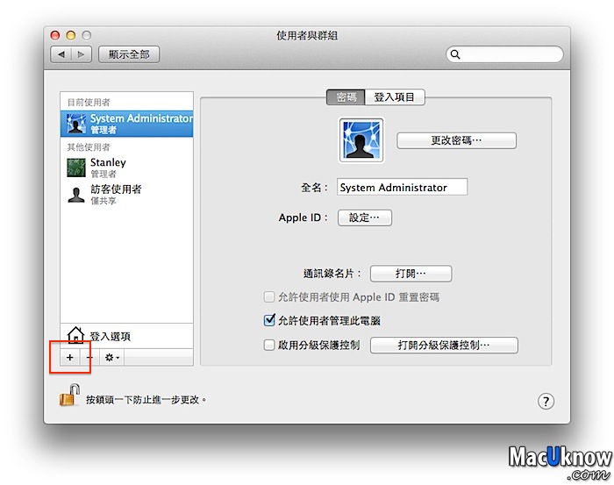Open help with the question mark button
This screenshot has height=485, width=614.
(x=546, y=401)
